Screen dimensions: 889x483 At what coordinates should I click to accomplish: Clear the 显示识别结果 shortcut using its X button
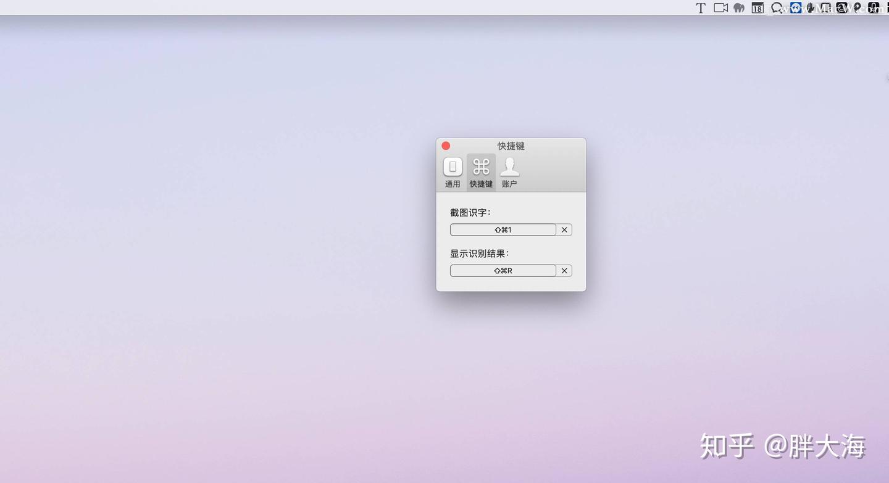click(564, 270)
